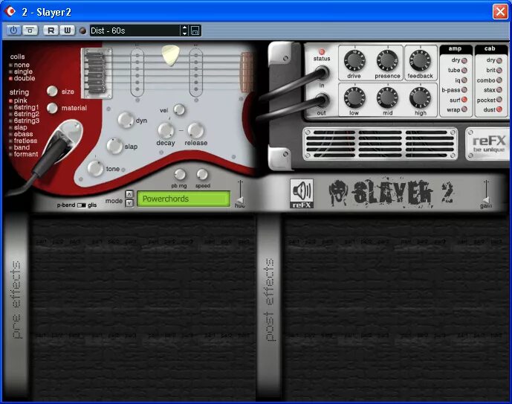Click the feedback knob
The image size is (512, 404).
pos(420,61)
